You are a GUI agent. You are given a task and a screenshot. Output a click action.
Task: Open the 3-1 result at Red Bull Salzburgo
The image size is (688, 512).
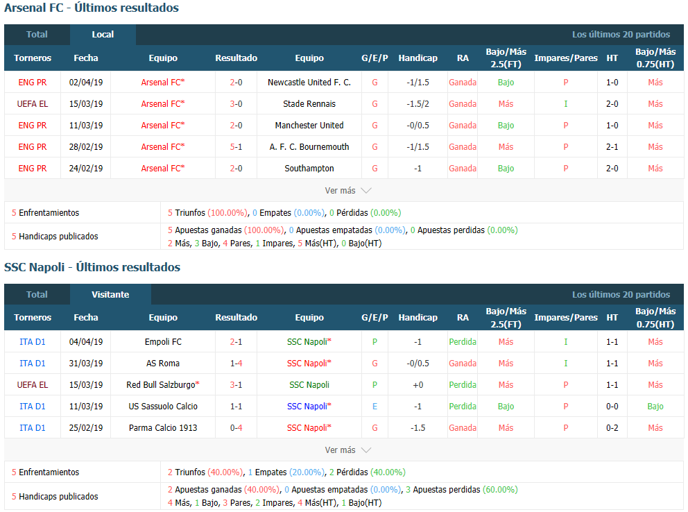click(236, 385)
